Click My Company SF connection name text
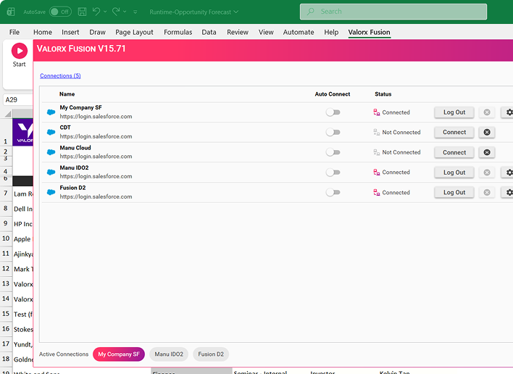The image size is (513, 374). coord(80,107)
